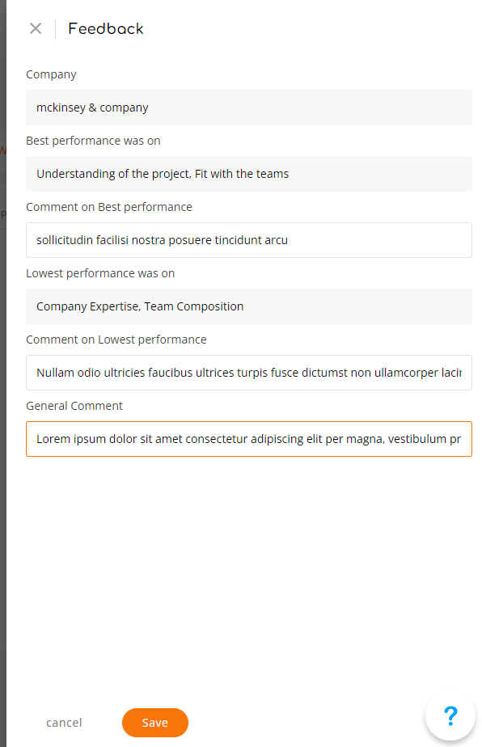Click the Lowest performance was on label
The width and height of the screenshot is (482, 747).
point(100,273)
